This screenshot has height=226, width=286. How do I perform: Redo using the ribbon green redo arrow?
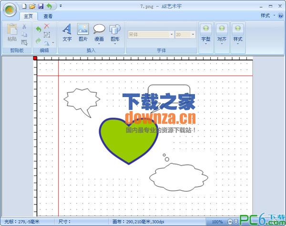38,40
